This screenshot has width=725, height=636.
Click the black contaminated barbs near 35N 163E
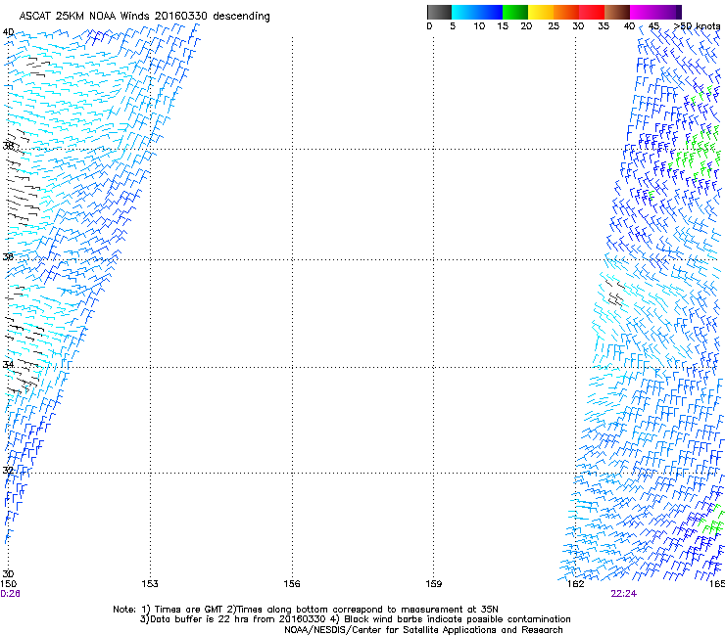[614, 294]
